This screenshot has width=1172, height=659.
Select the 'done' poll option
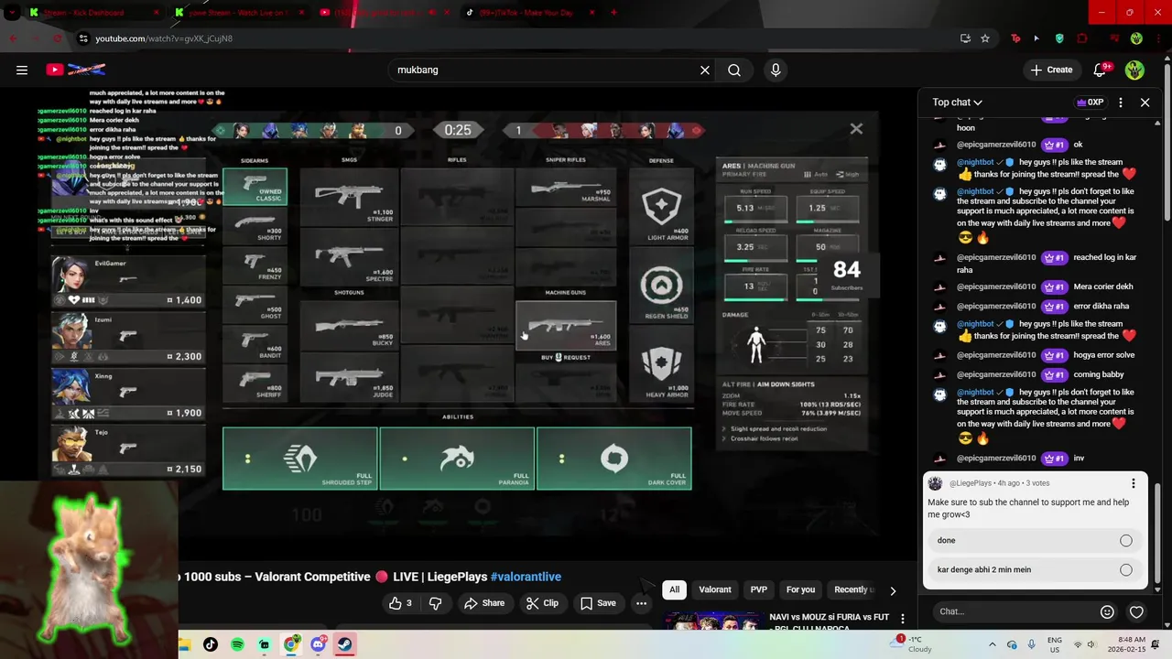(1035, 540)
